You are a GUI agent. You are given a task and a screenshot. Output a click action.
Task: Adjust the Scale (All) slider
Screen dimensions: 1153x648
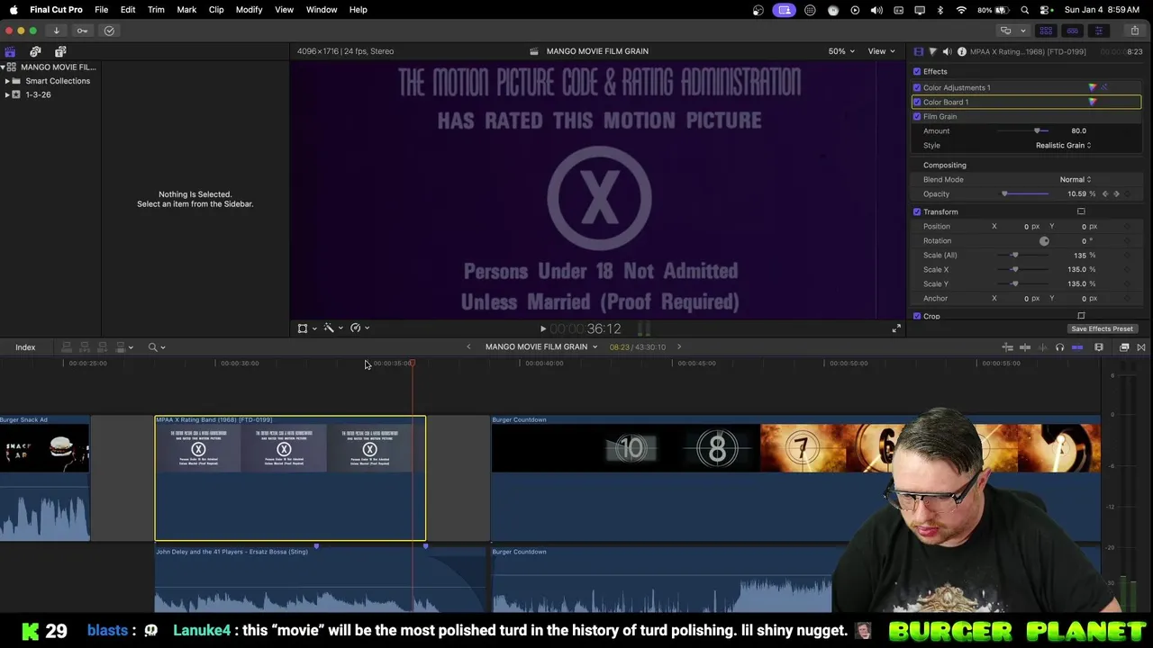[1022, 255]
